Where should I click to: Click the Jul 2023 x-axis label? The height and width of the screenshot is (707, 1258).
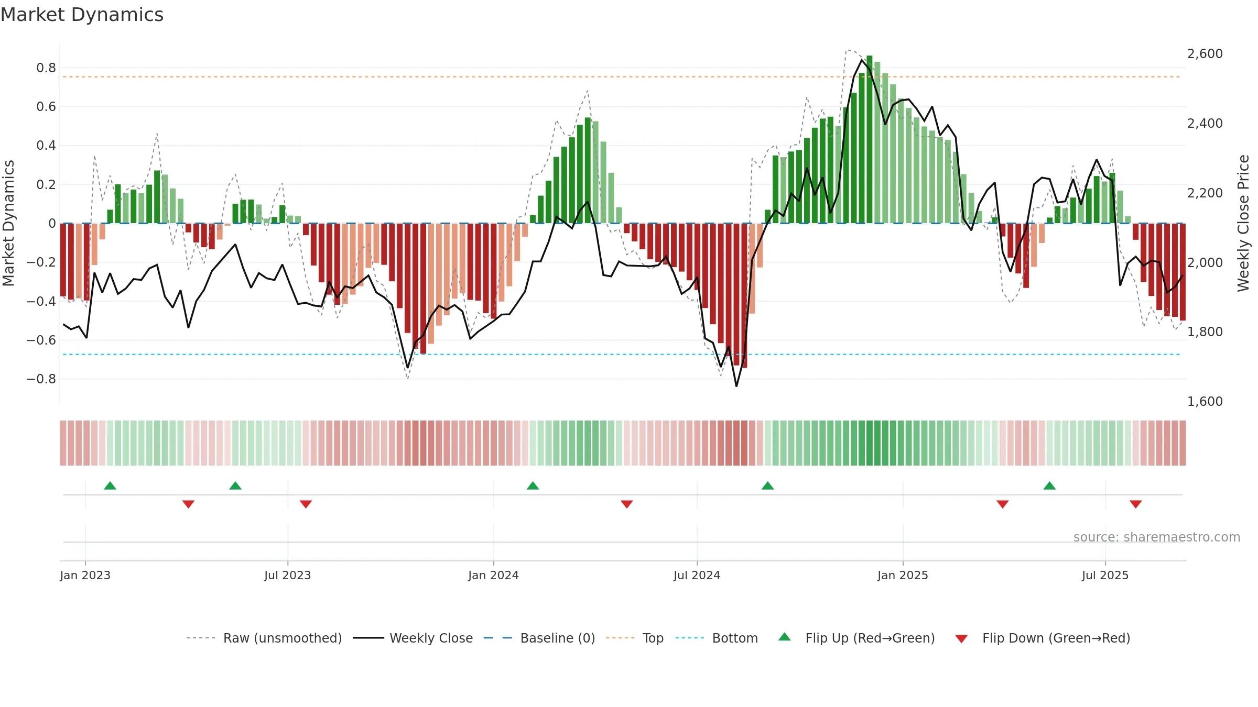pos(287,575)
